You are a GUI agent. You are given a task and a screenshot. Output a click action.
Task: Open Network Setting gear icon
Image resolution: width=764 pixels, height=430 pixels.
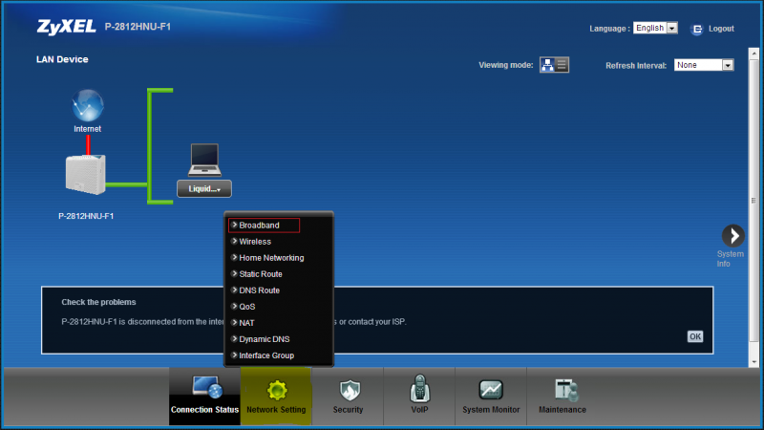click(277, 390)
